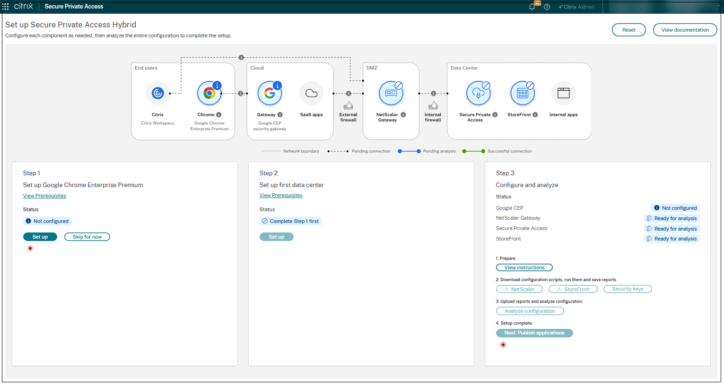Select the NetScaler Gateway icon in DMZ
This screenshot has width=724, height=387.
(391, 94)
